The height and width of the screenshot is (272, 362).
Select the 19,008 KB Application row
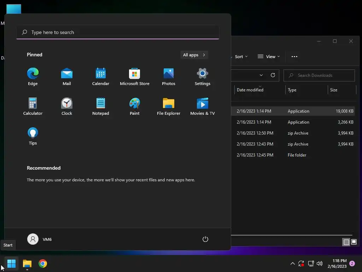[x=294, y=111]
